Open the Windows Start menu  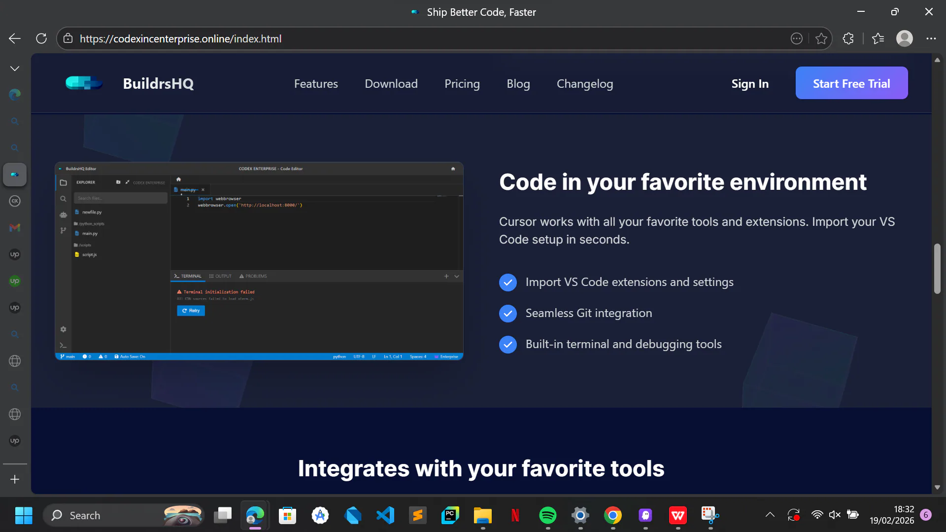[x=24, y=515]
